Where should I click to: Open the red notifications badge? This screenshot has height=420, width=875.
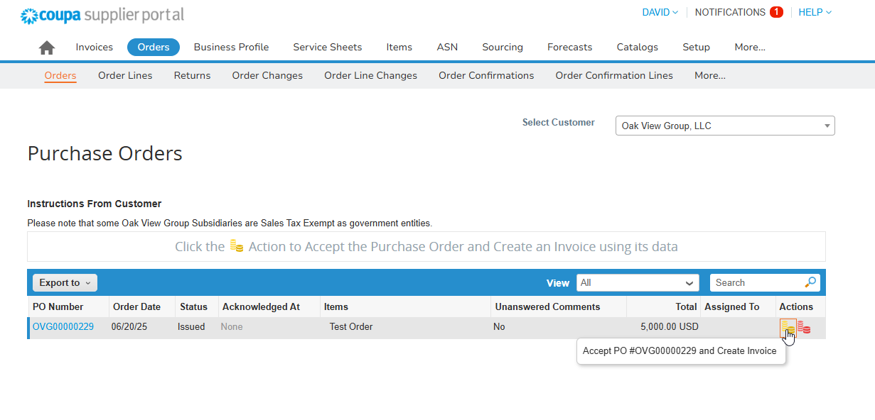pyautogui.click(x=776, y=12)
